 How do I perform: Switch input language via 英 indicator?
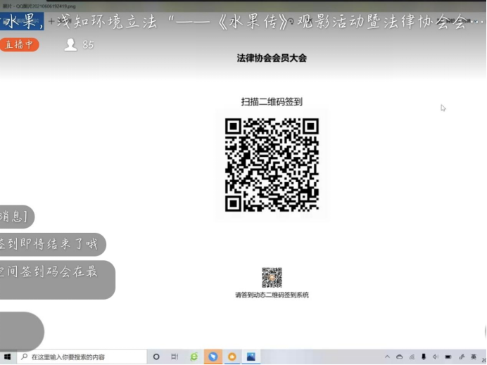click(474, 357)
